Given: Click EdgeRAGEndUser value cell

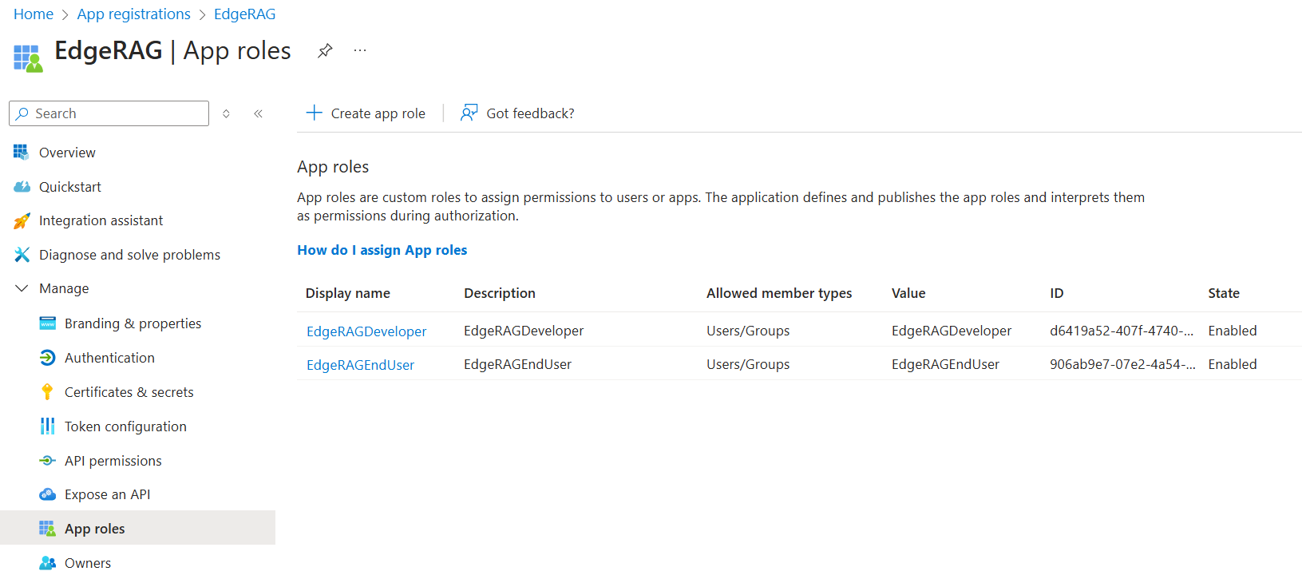Looking at the screenshot, I should (945, 364).
